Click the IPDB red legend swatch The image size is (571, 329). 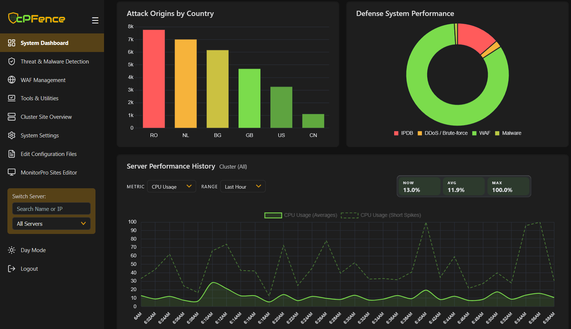tap(396, 133)
